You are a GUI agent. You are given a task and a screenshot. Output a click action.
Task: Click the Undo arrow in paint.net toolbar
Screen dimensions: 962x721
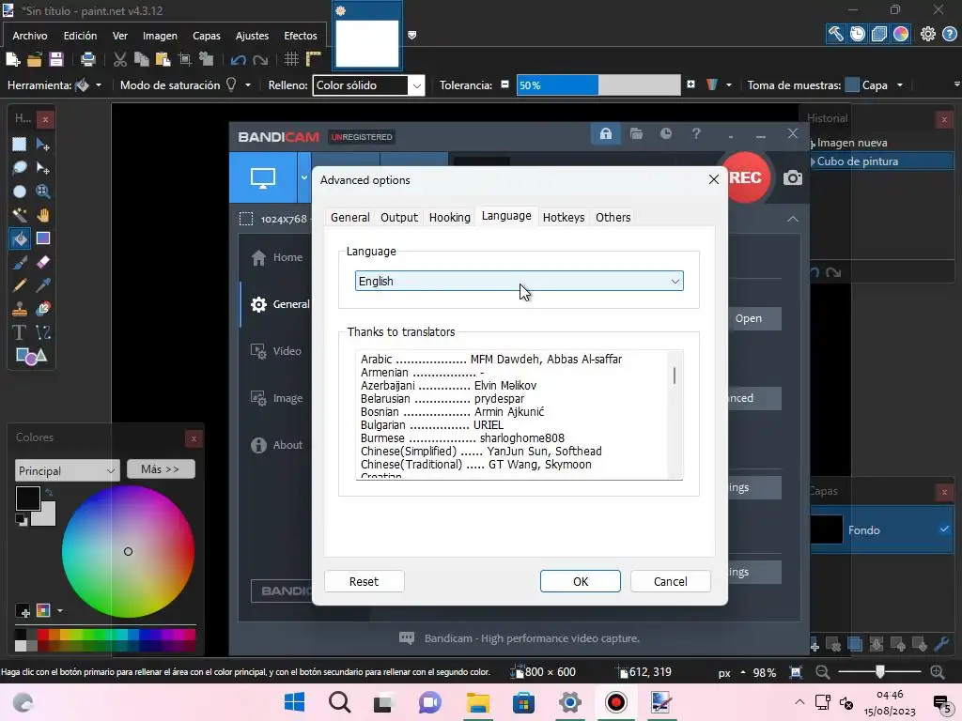pyautogui.click(x=238, y=59)
